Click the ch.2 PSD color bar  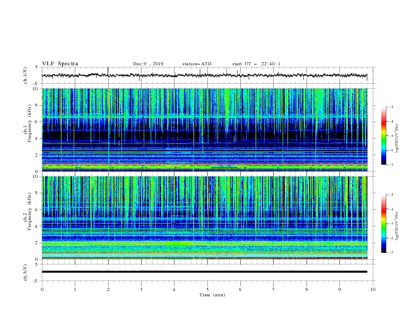(x=383, y=224)
